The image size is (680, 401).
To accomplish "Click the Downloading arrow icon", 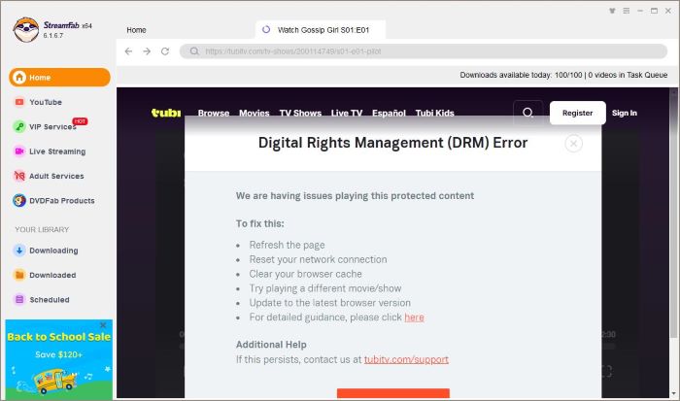I will 19,251.
